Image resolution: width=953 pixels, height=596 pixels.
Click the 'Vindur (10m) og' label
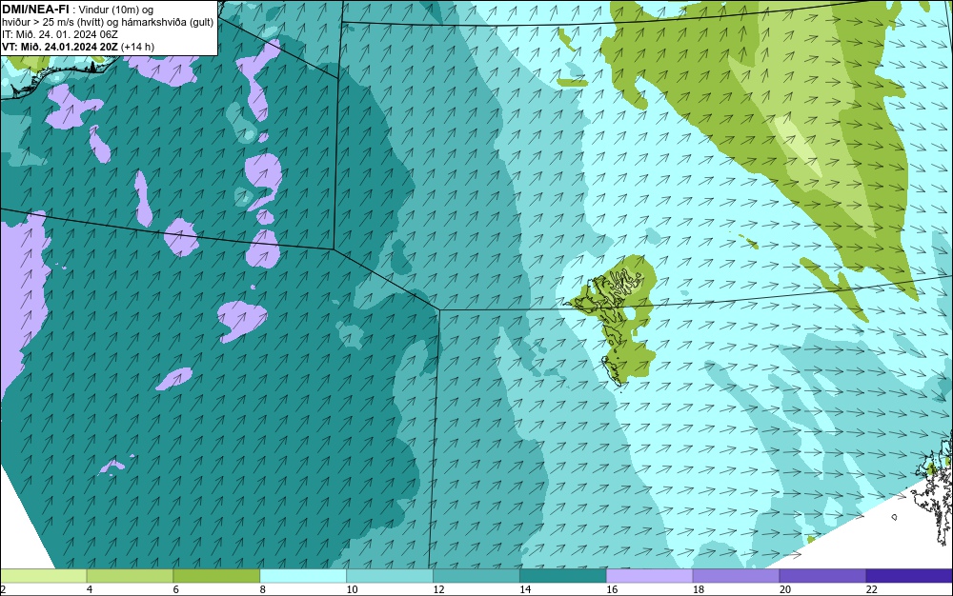[x=116, y=10]
